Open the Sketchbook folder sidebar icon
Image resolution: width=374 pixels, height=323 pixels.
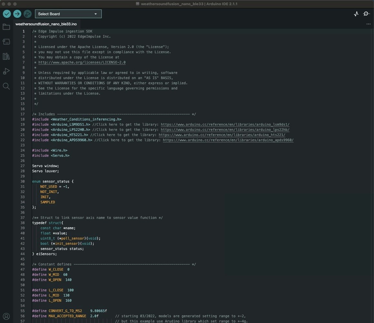point(6,27)
